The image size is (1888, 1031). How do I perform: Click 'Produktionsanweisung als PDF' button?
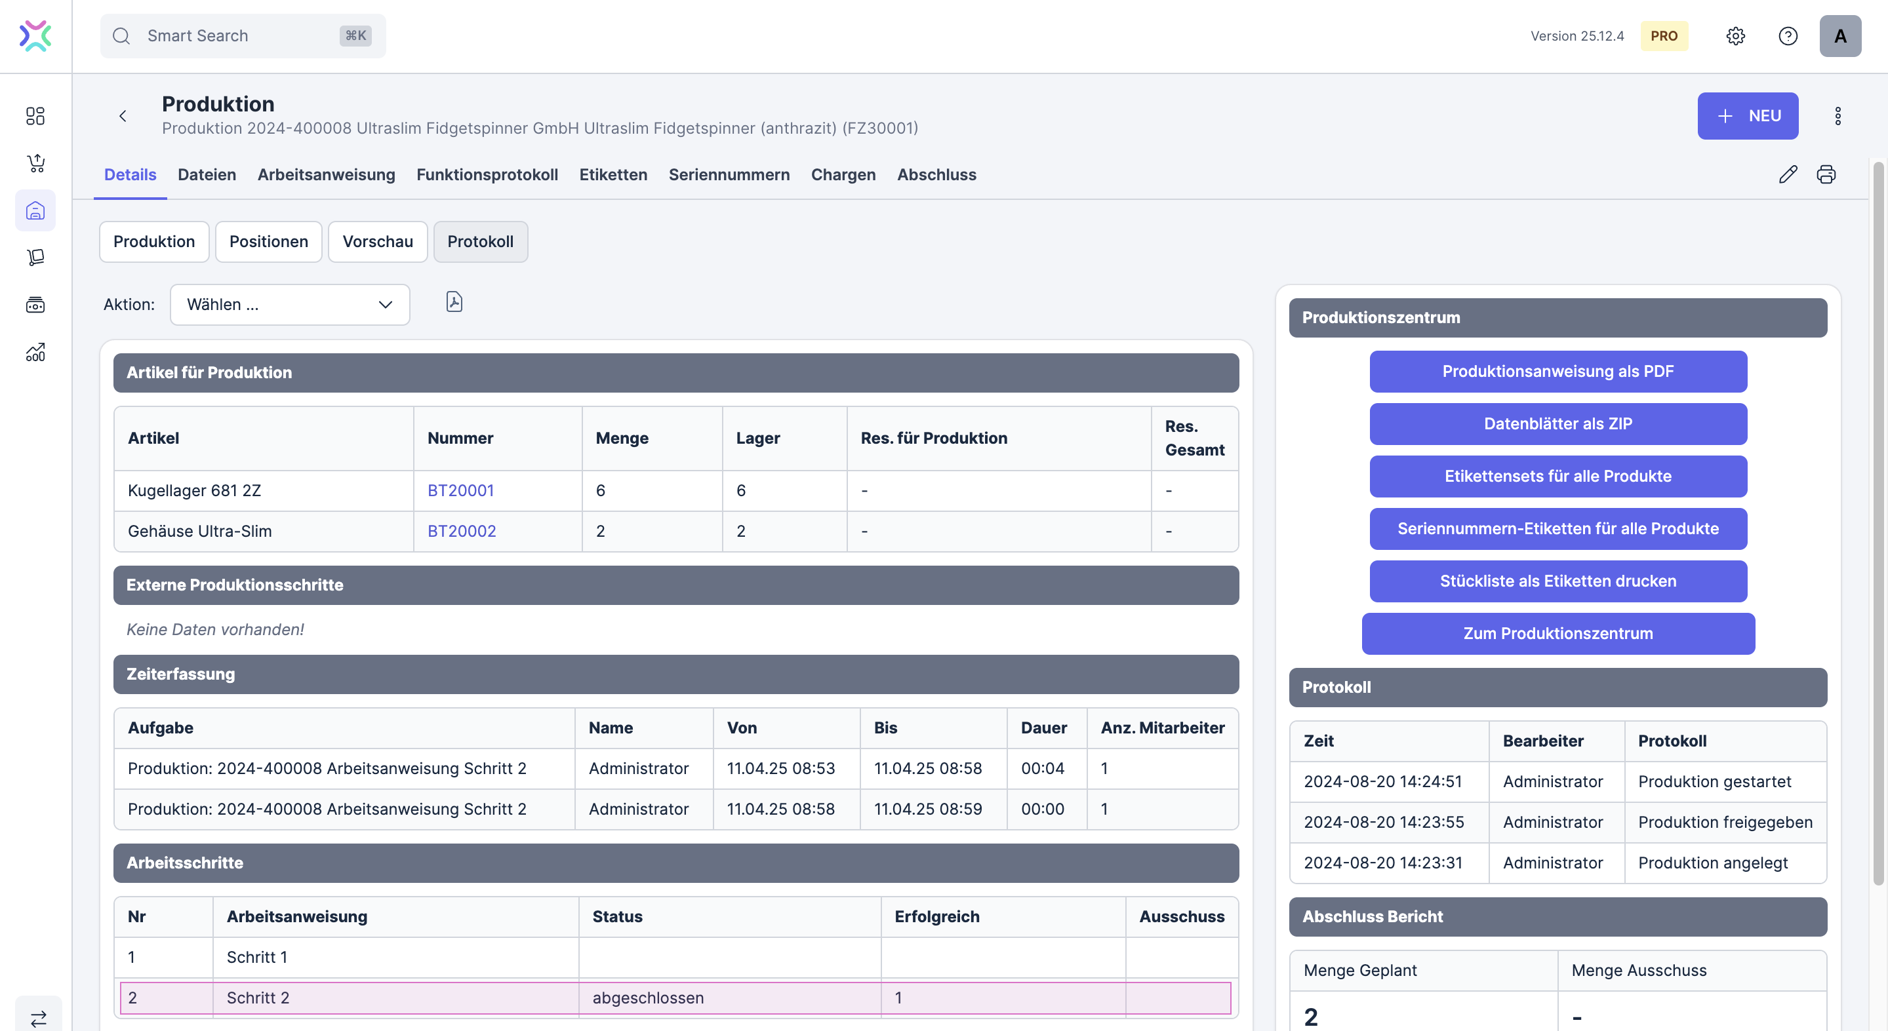(1557, 372)
